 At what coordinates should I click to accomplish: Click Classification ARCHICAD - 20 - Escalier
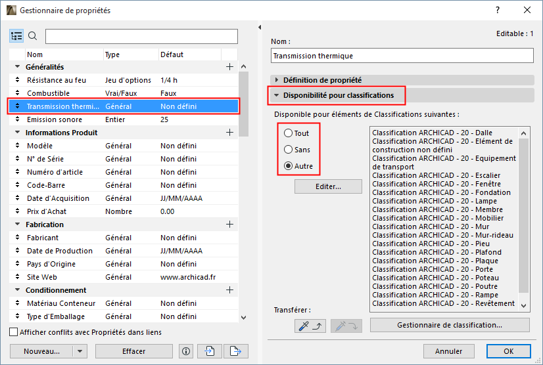coord(437,175)
